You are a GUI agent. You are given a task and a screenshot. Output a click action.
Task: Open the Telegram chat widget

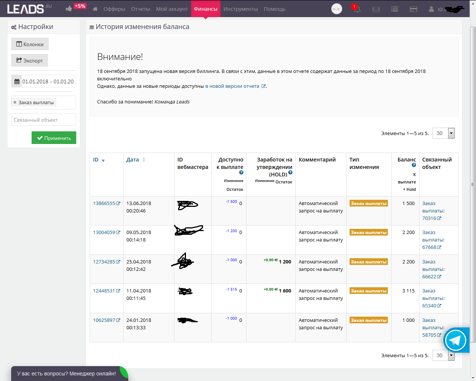click(456, 340)
